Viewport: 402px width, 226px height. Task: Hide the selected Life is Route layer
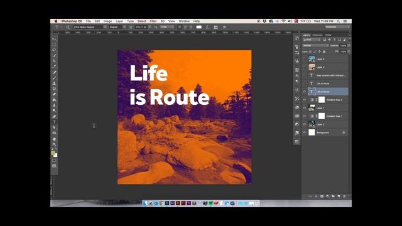pyautogui.click(x=305, y=92)
